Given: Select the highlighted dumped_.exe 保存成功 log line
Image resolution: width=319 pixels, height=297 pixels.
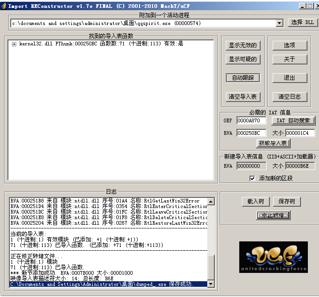Looking at the screenshot, I should click(108, 284).
